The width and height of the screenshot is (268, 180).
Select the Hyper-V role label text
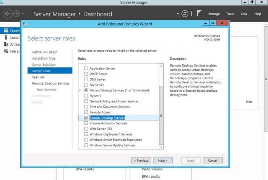coord(95,96)
